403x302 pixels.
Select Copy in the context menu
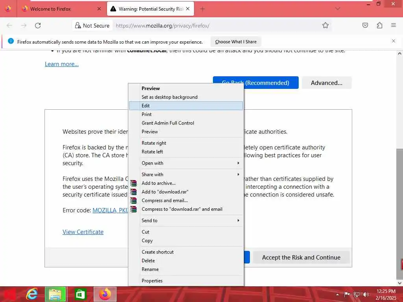click(x=186, y=241)
